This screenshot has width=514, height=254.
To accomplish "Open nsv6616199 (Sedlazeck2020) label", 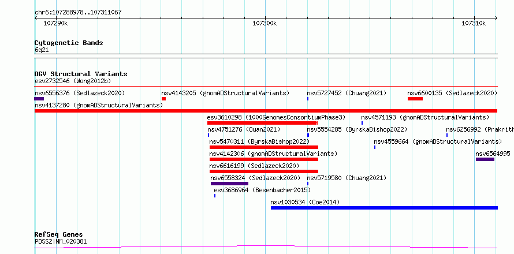I will tap(254, 166).
